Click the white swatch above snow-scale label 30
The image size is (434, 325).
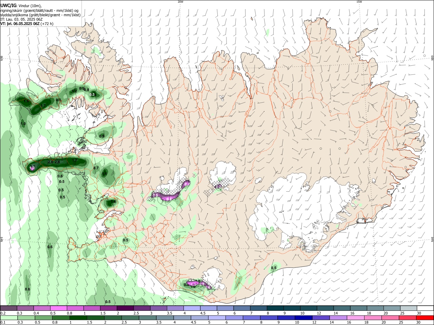click(x=425, y=308)
